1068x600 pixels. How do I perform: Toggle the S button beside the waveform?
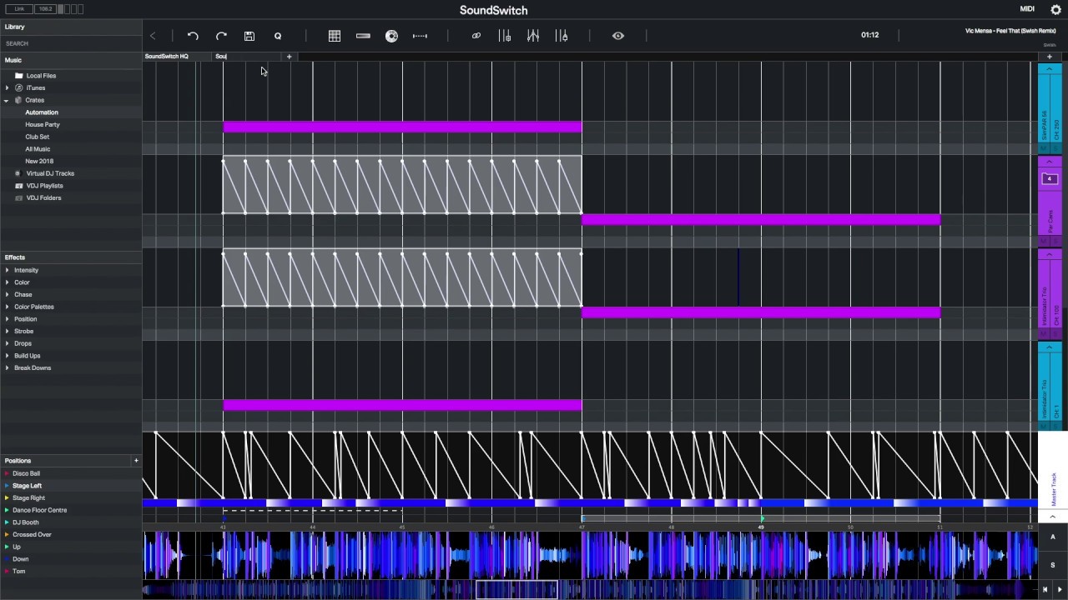click(x=1052, y=565)
